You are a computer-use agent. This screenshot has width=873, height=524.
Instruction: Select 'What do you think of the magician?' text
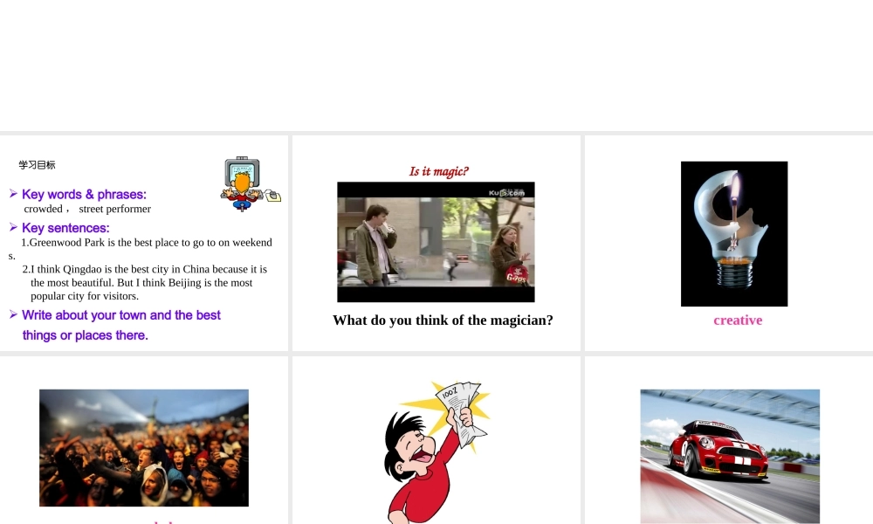point(443,321)
